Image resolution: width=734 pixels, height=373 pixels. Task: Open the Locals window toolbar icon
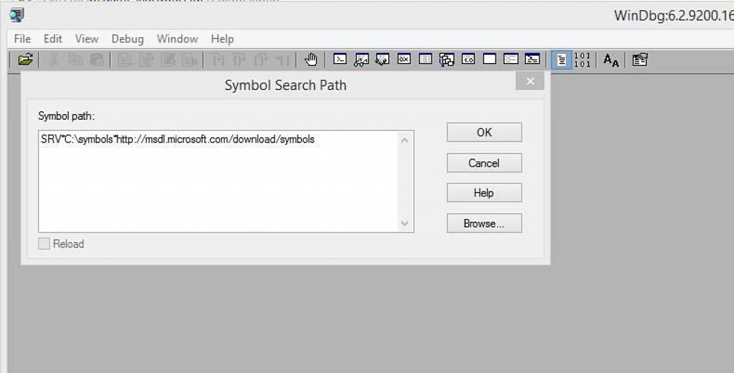[382, 59]
